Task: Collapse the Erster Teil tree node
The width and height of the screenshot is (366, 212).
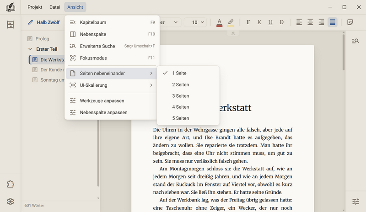Action: click(30, 49)
